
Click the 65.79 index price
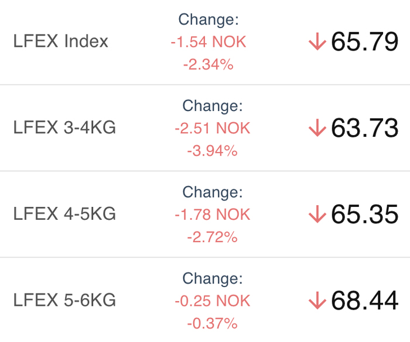[x=364, y=42]
